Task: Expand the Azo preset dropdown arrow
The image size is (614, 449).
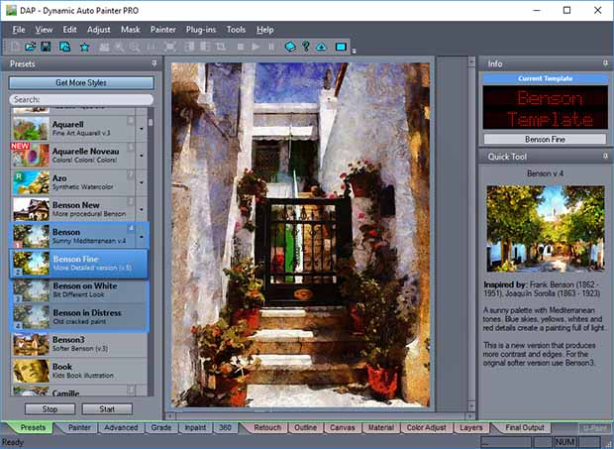Action: click(142, 182)
